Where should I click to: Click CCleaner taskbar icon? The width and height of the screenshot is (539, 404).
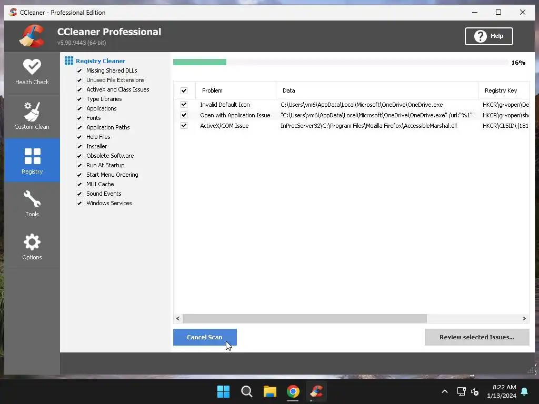[x=316, y=391]
